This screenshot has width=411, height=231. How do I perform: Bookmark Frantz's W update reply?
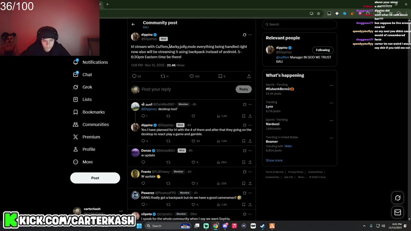[244, 184]
